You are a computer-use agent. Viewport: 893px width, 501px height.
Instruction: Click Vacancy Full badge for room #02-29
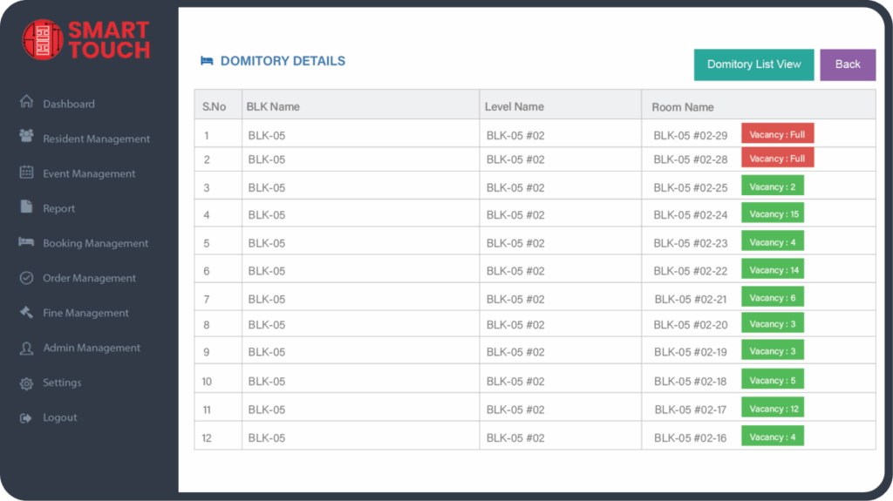point(777,134)
